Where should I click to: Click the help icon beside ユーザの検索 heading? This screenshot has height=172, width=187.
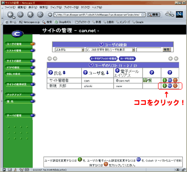101,44
